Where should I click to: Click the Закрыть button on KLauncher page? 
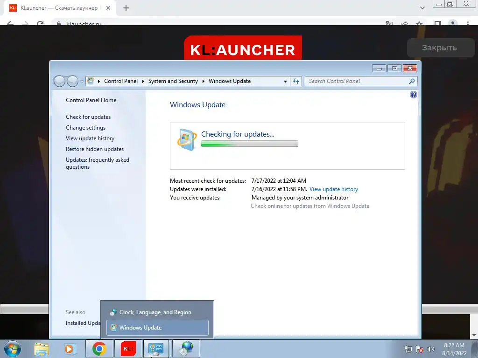(441, 48)
